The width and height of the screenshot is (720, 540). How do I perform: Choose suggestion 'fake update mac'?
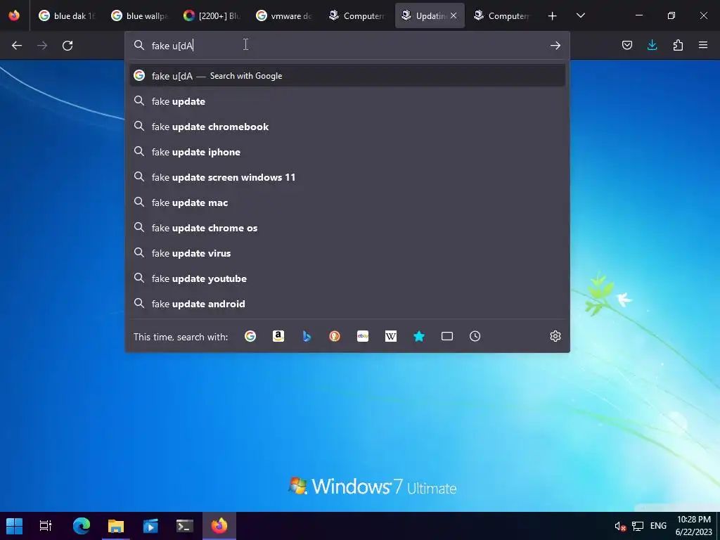click(347, 202)
